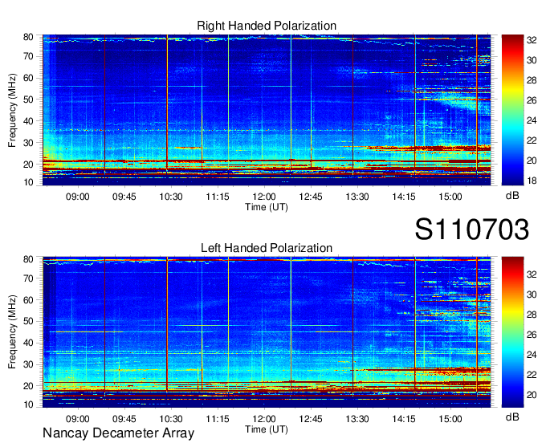
Task: Click 13:30 time tick under Left Handed plot
Action: (x=357, y=419)
